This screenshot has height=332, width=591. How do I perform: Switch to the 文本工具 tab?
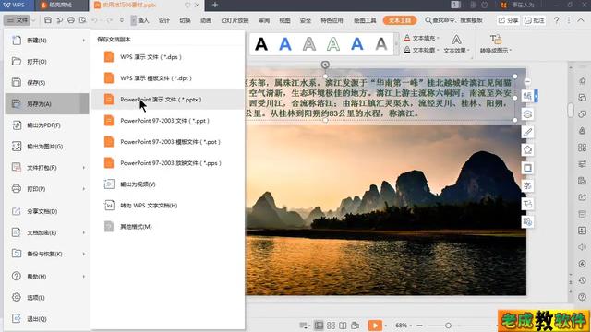(x=400, y=20)
